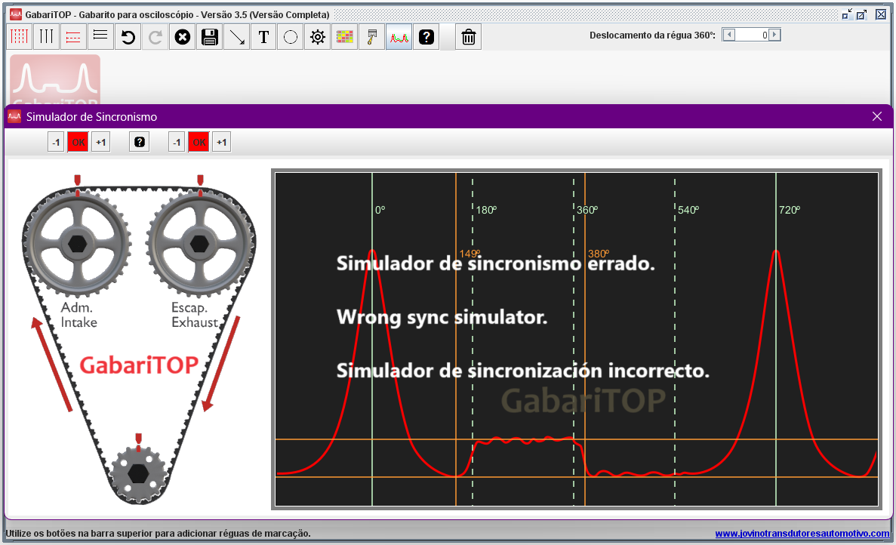Save with the floppy disk icon

click(210, 37)
